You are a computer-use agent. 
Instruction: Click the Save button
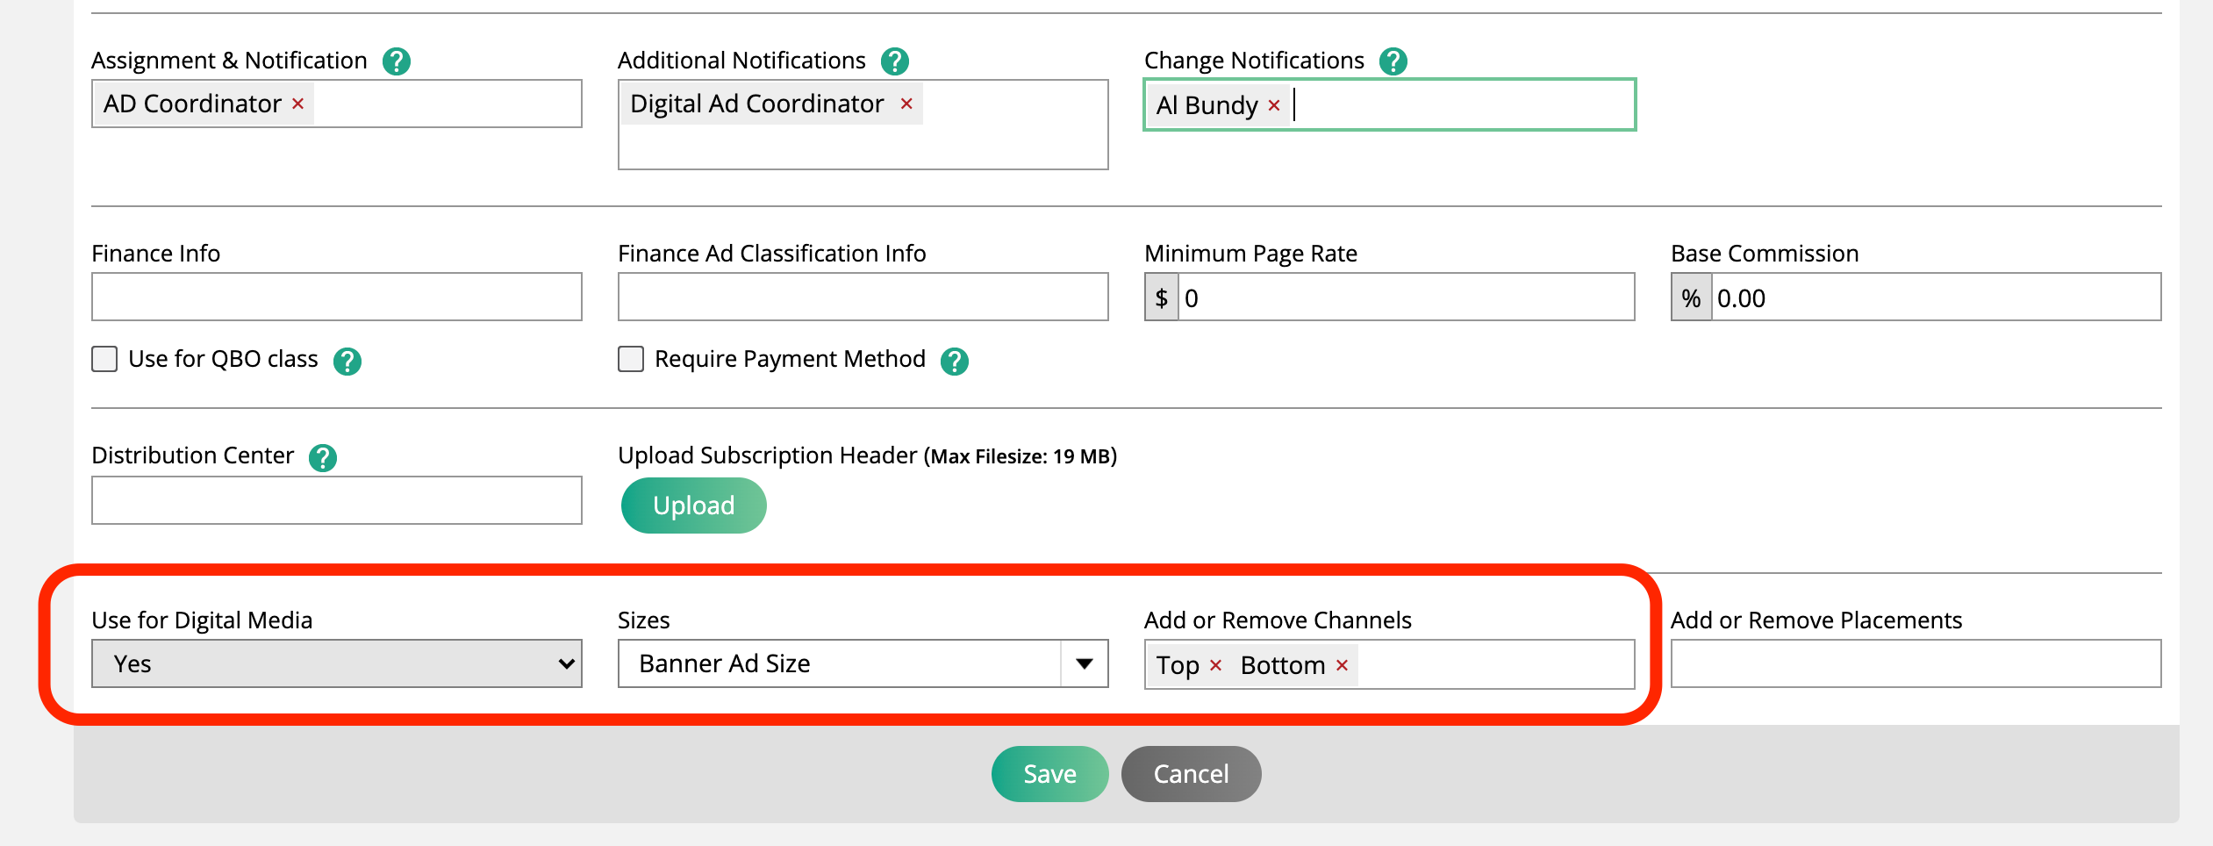[1049, 773]
